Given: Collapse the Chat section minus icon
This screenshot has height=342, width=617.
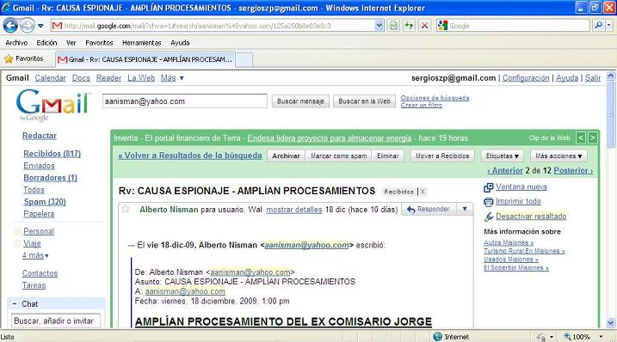Looking at the screenshot, I should tap(14, 304).
